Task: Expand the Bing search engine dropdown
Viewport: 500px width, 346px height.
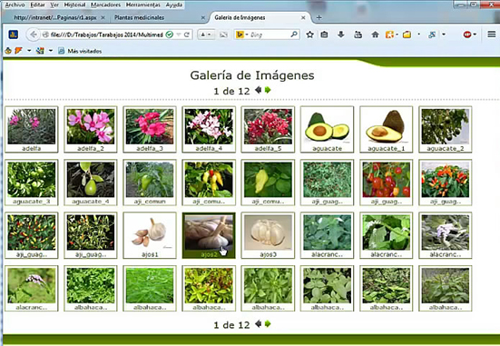Action: 247,35
